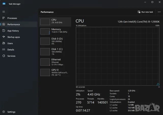Click the Cores 16 value

click(129, 96)
